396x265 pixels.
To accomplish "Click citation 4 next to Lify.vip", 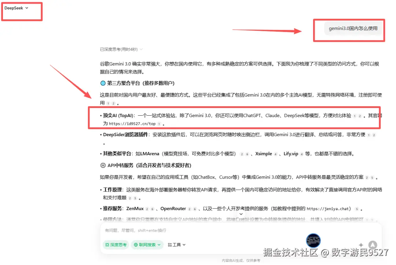I will click(x=301, y=154).
